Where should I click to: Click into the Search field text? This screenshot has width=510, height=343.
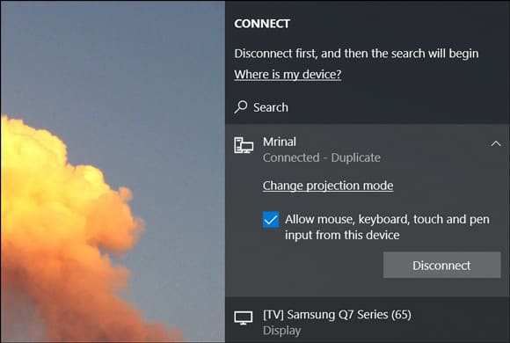pyautogui.click(x=271, y=107)
